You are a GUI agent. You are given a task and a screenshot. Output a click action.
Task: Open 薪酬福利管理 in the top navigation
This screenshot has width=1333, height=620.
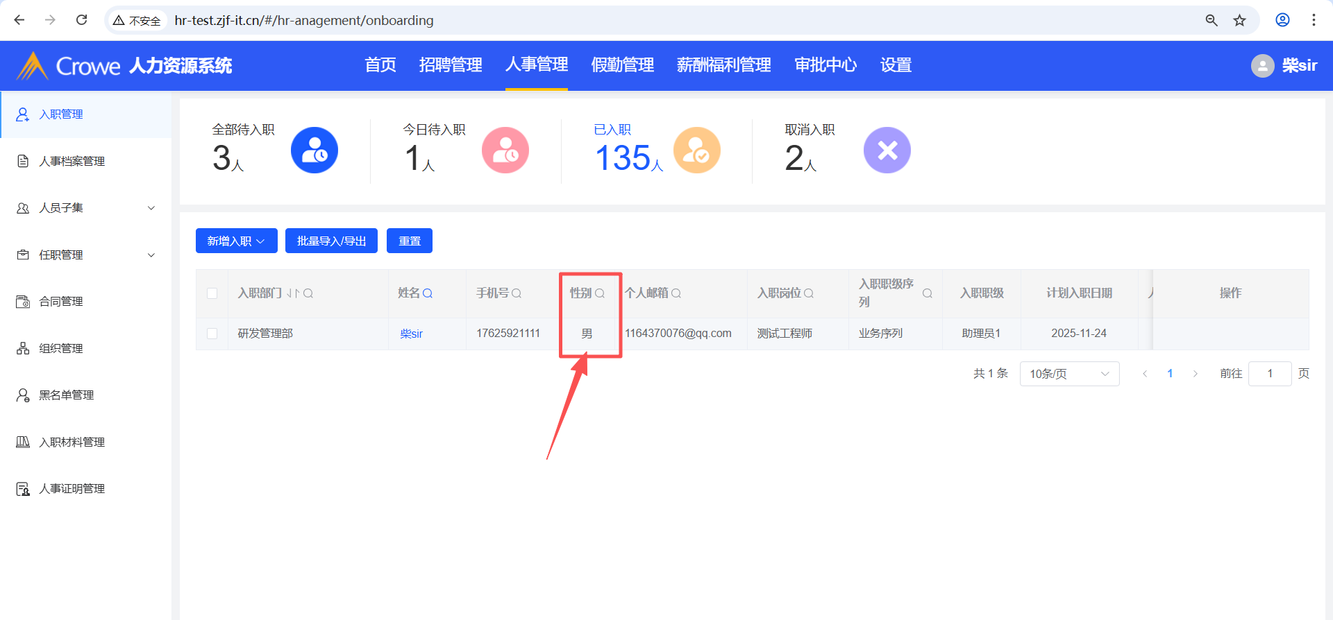click(724, 65)
